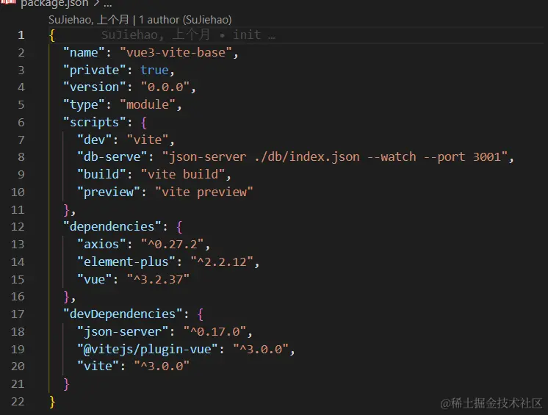
Task: Click line number 12 in the gutter
Action: click(18, 227)
